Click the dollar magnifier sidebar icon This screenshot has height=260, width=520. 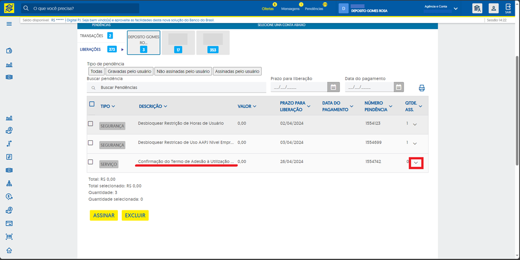(x=9, y=197)
